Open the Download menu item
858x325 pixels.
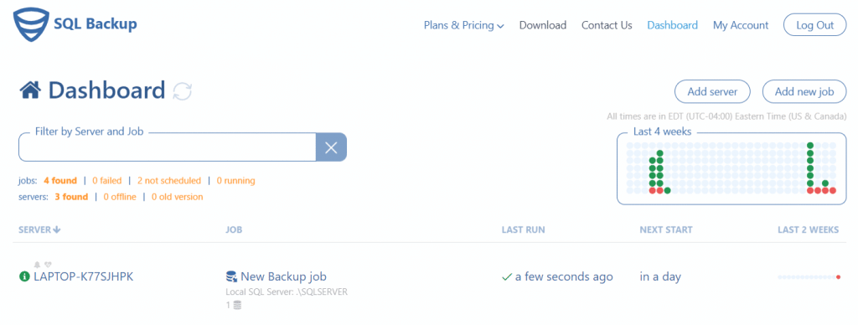543,25
